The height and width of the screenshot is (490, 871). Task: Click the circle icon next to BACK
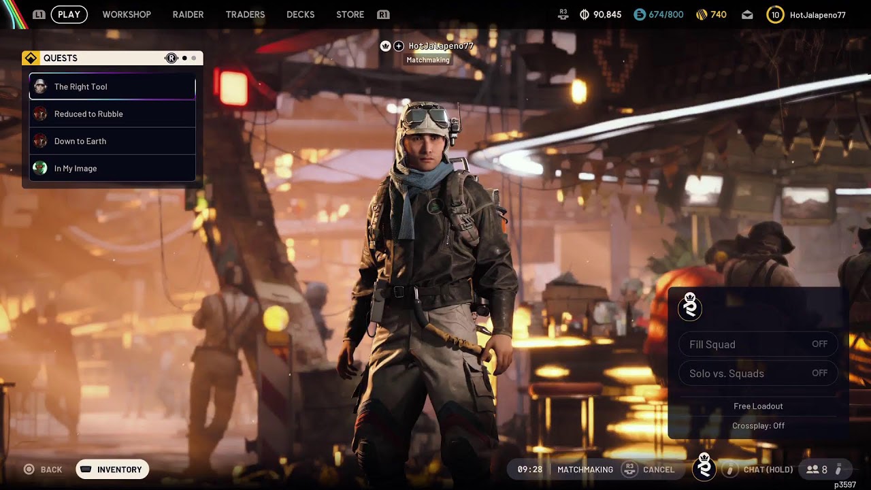pos(29,469)
